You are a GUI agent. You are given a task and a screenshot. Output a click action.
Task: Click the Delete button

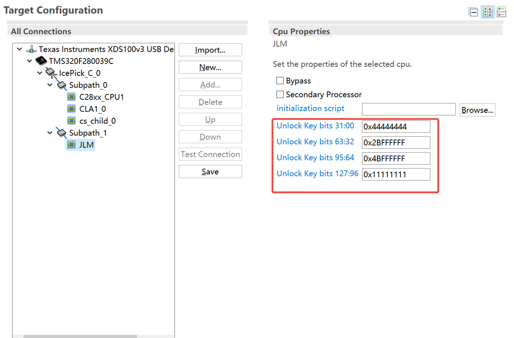point(210,102)
